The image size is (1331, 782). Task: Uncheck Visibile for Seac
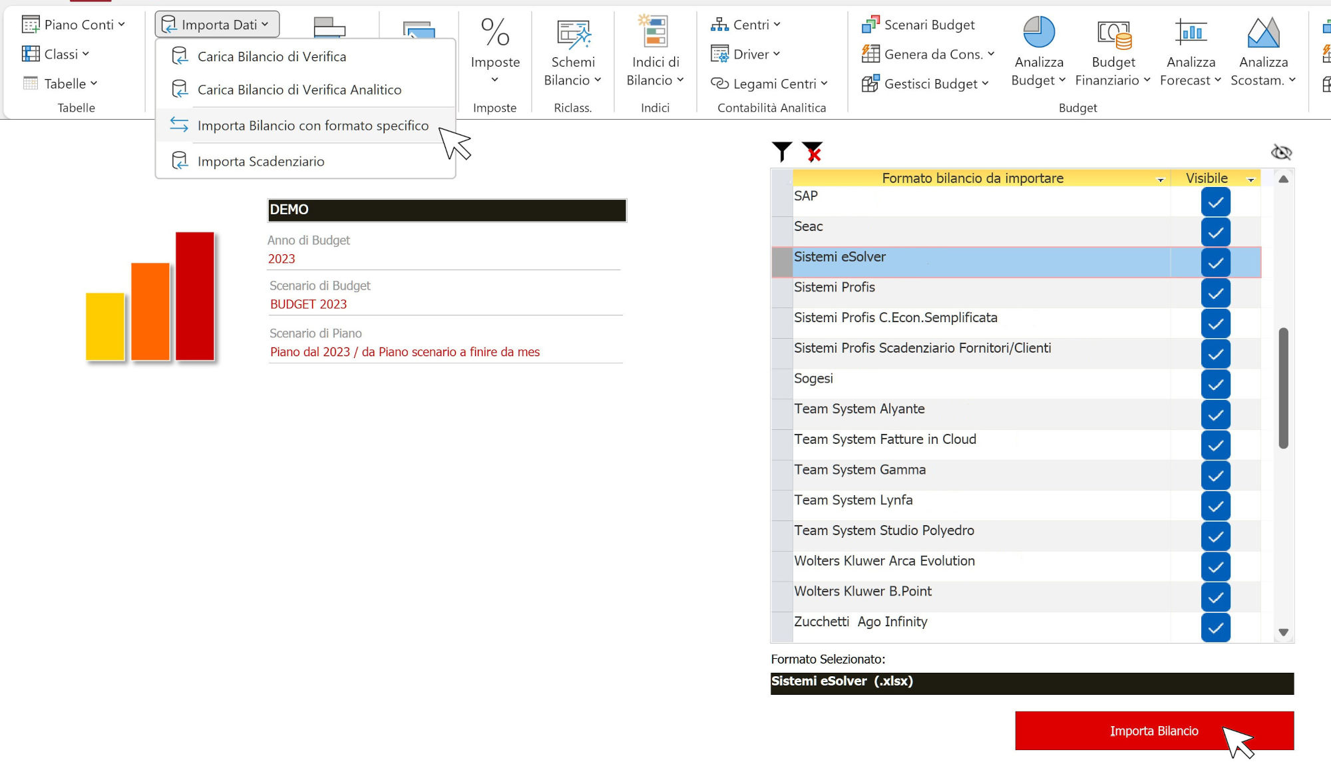(1215, 232)
